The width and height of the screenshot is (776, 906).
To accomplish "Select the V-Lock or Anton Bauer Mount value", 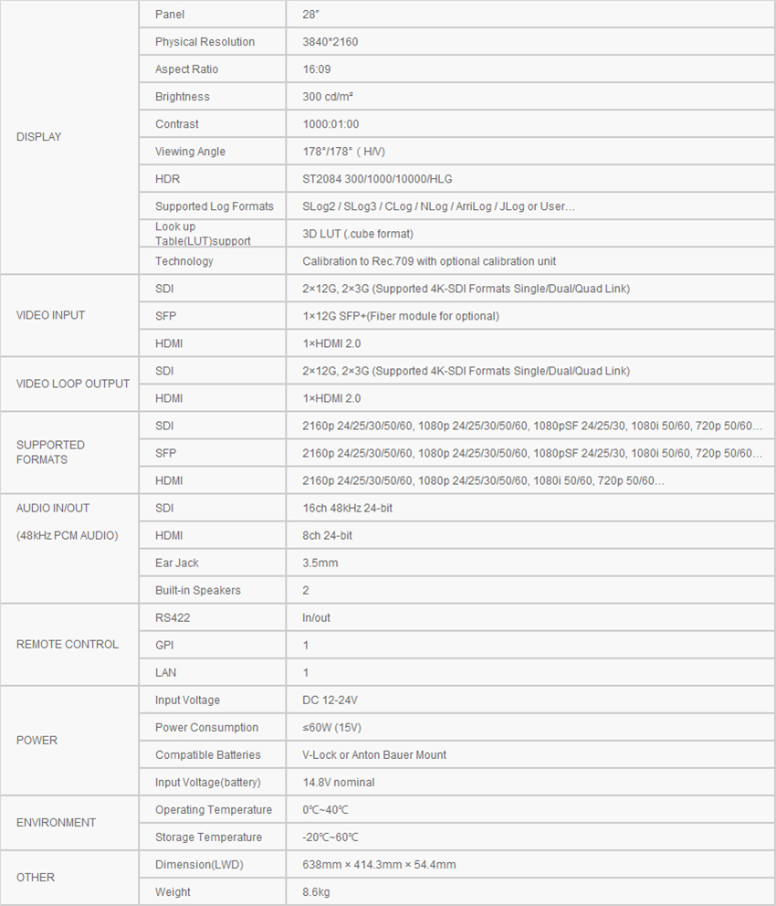I will coord(374,754).
